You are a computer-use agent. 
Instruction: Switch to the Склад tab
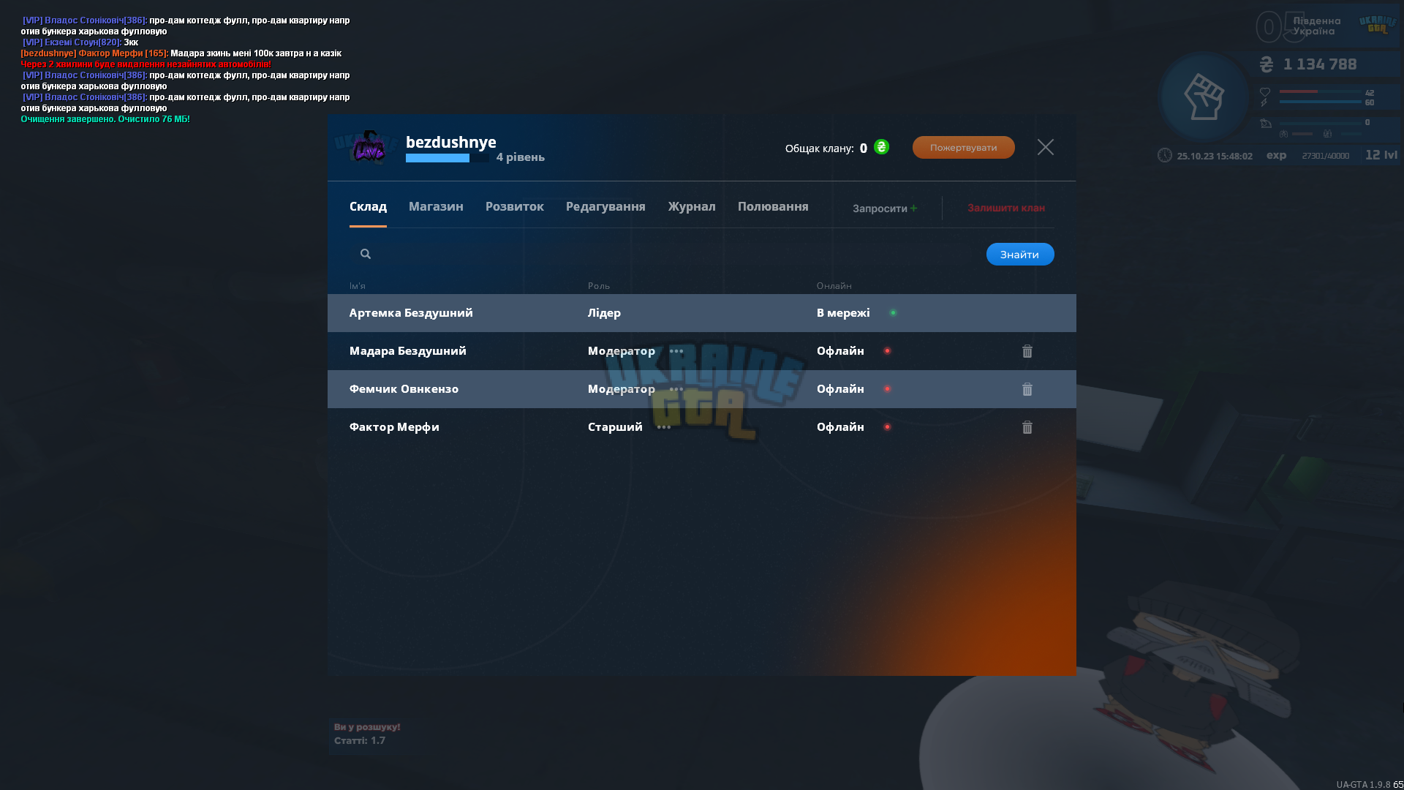click(368, 207)
